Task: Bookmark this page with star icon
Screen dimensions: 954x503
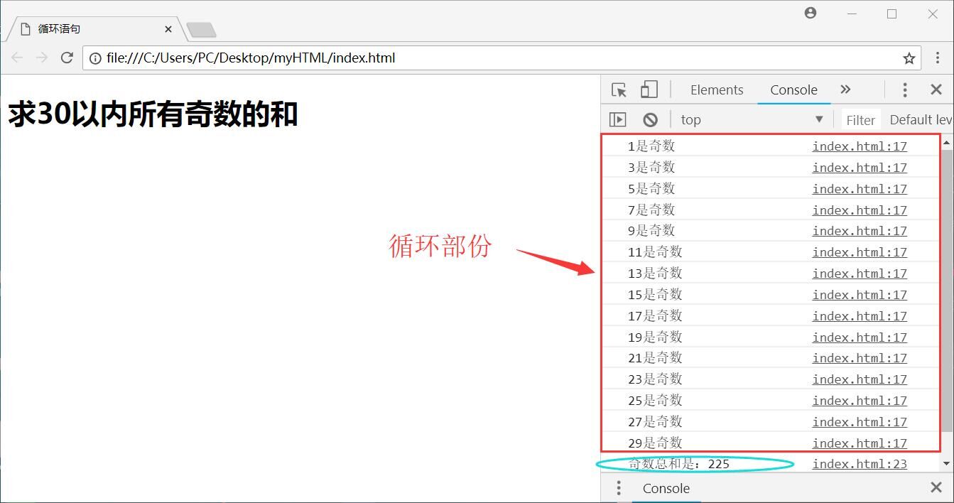Action: pyautogui.click(x=909, y=58)
